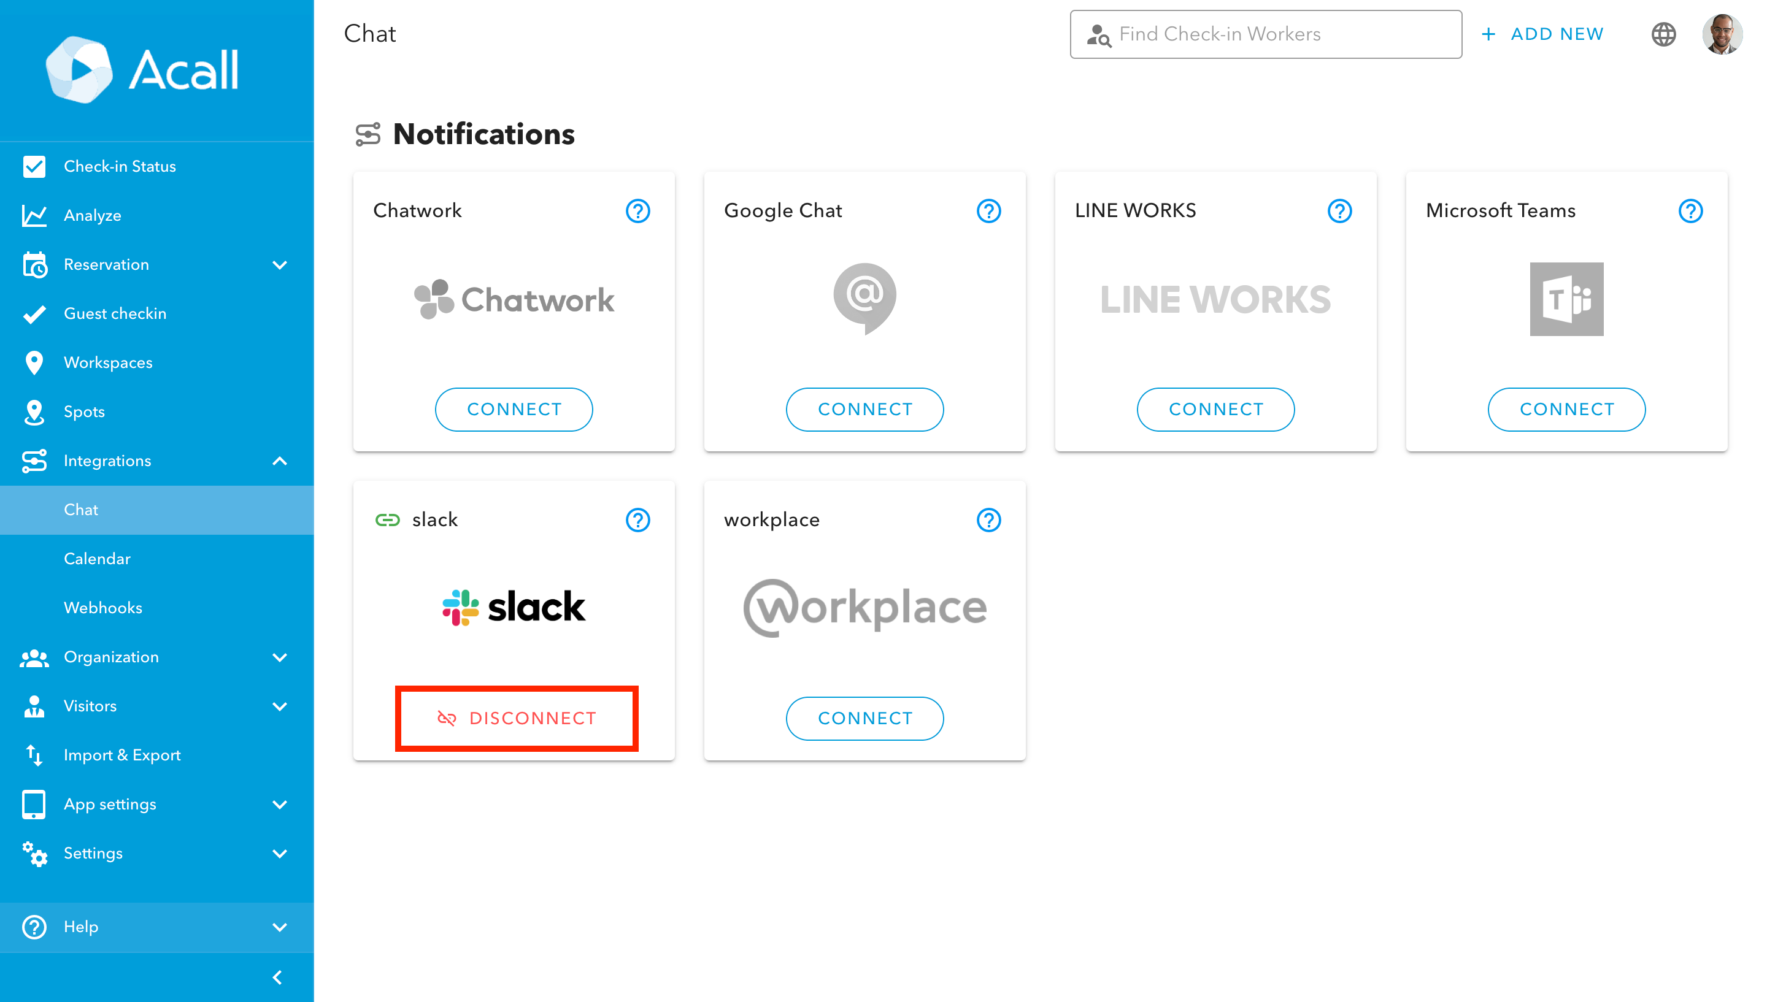Click ADD NEW in the header

coord(1542,34)
